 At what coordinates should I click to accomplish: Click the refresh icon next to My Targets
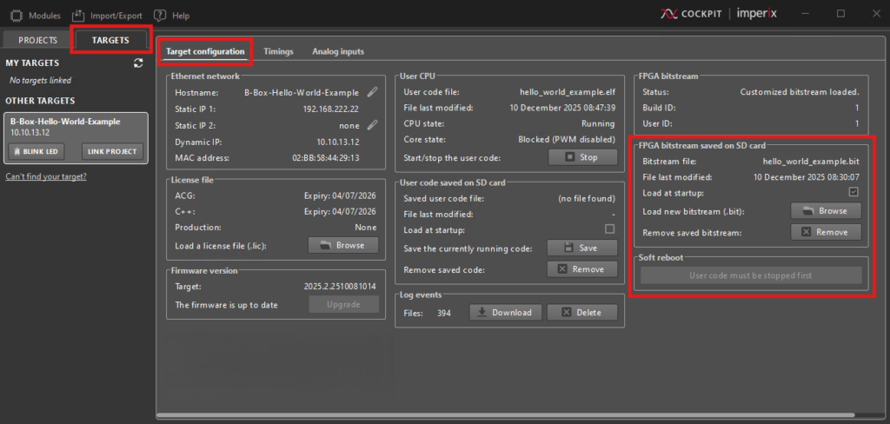tap(137, 63)
